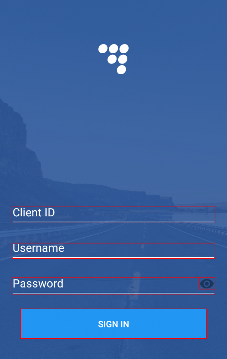The width and height of the screenshot is (227, 359).
Task: Click the "SIGN IN" text label
Action: click(113, 324)
